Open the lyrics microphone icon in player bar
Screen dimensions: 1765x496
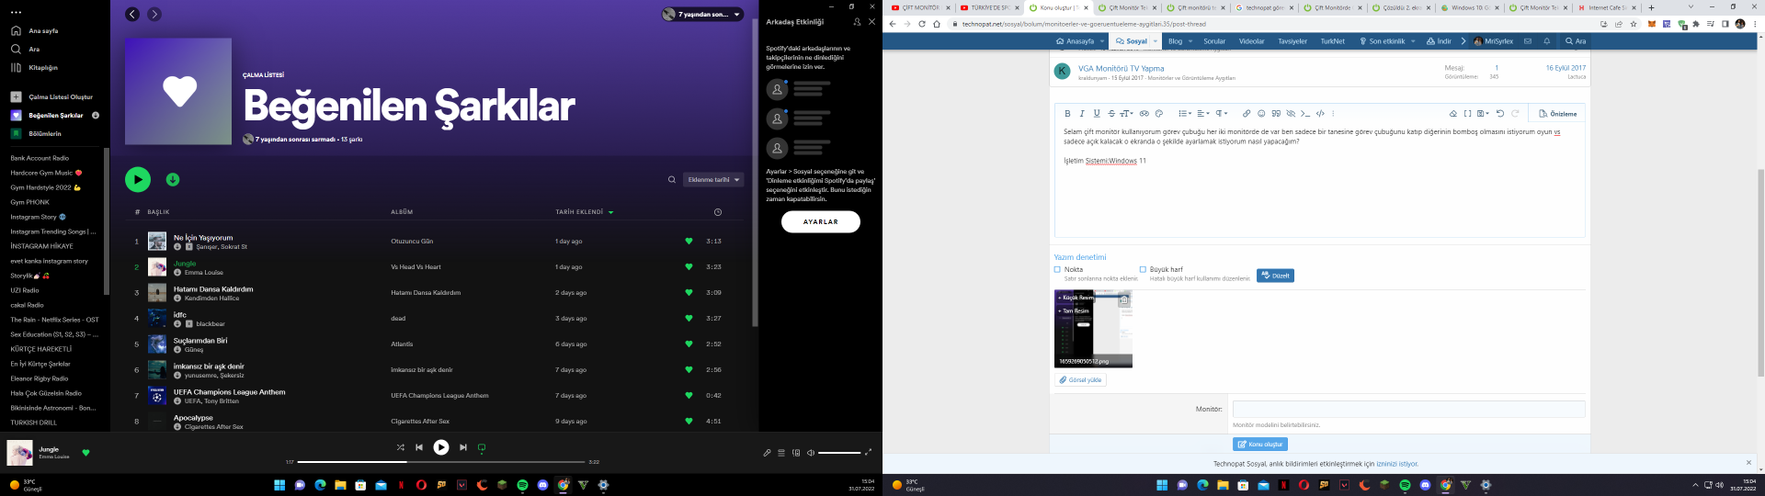click(x=767, y=452)
